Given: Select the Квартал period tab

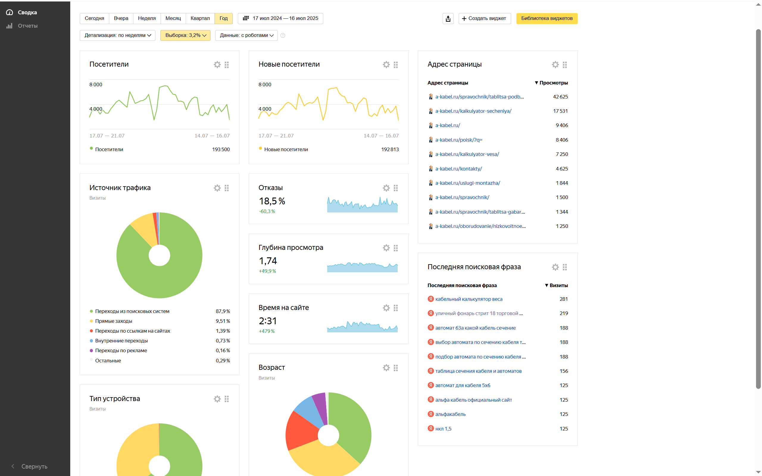Looking at the screenshot, I should coord(200,18).
